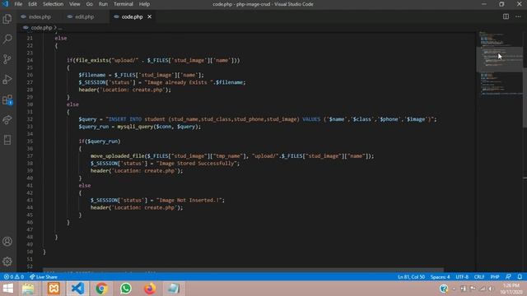Click the file_exists condition on line 24
Image resolution: width=527 pixels, height=296 pixels.
(153, 60)
